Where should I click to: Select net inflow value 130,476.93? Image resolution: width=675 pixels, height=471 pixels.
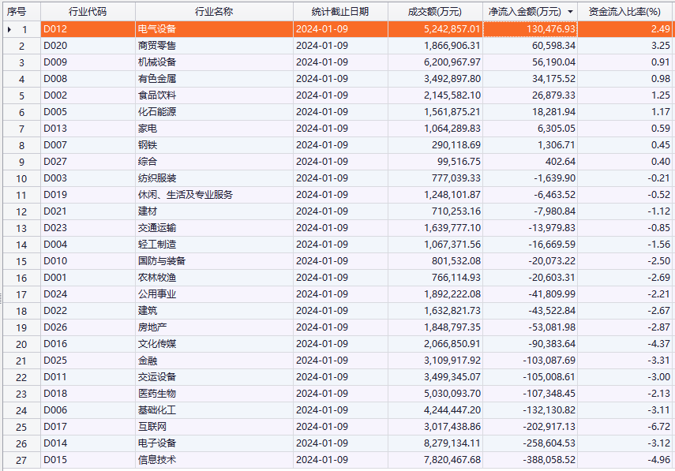click(x=530, y=29)
